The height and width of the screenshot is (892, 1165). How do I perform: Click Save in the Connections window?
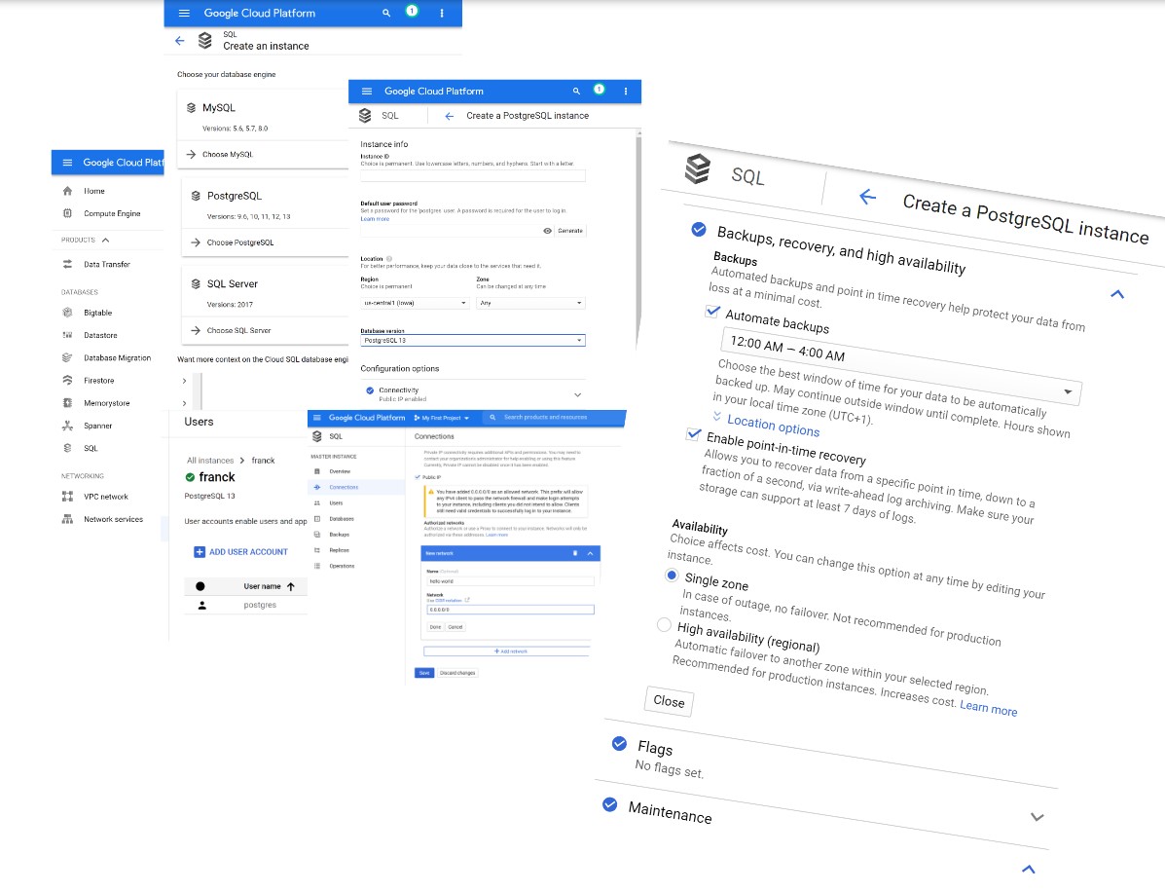tap(423, 673)
